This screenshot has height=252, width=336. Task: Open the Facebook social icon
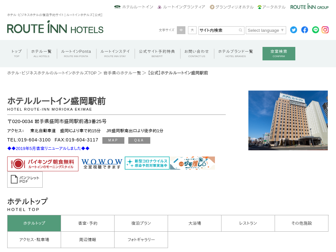[x=304, y=30]
